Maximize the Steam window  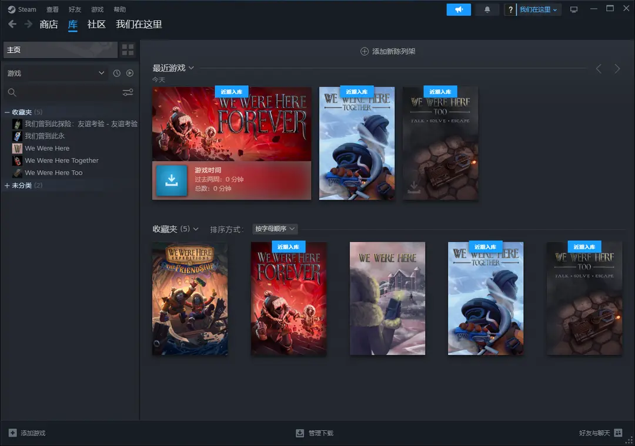[610, 9]
